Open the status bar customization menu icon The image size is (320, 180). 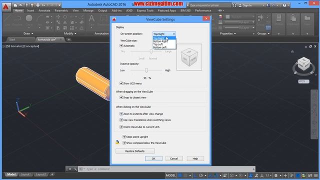click(x=316, y=175)
